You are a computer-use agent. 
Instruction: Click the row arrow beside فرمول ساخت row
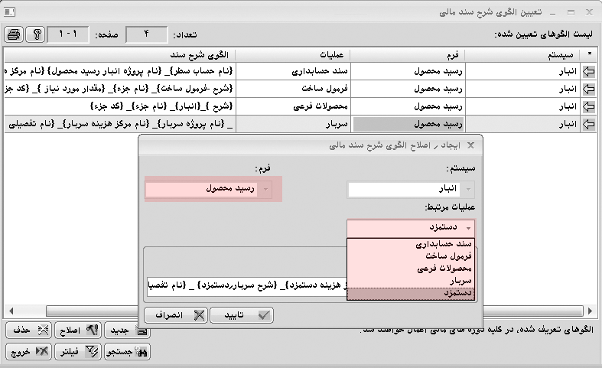point(589,89)
